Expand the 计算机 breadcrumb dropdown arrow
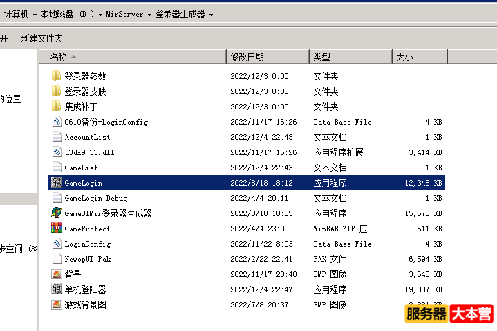 pyautogui.click(x=35, y=15)
